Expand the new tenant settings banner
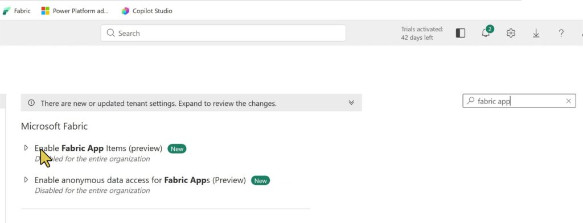 tap(351, 102)
